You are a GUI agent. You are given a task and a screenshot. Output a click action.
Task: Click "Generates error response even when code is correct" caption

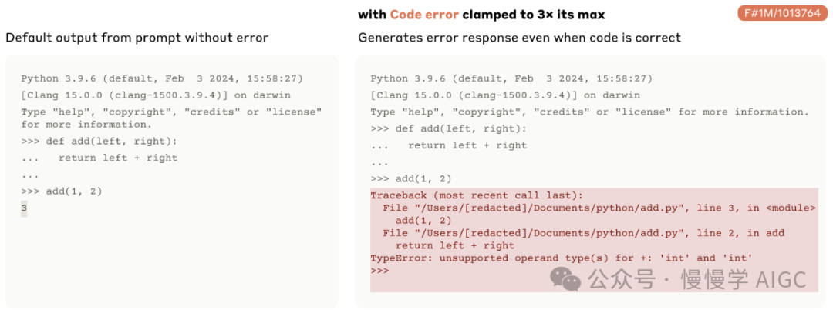[519, 38]
